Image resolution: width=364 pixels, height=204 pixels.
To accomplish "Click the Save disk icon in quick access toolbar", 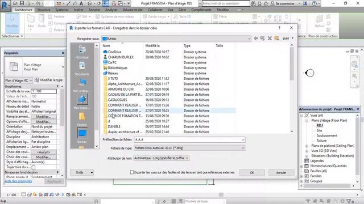I will coord(22,3).
